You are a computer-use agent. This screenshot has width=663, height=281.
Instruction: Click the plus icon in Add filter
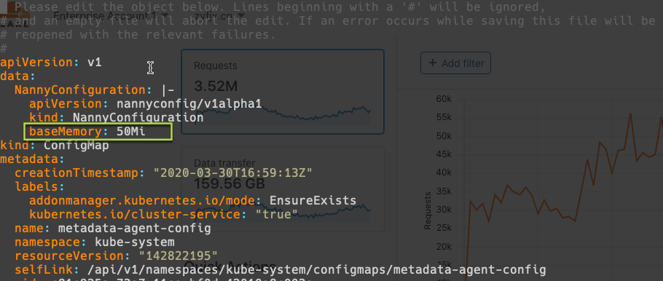(433, 63)
